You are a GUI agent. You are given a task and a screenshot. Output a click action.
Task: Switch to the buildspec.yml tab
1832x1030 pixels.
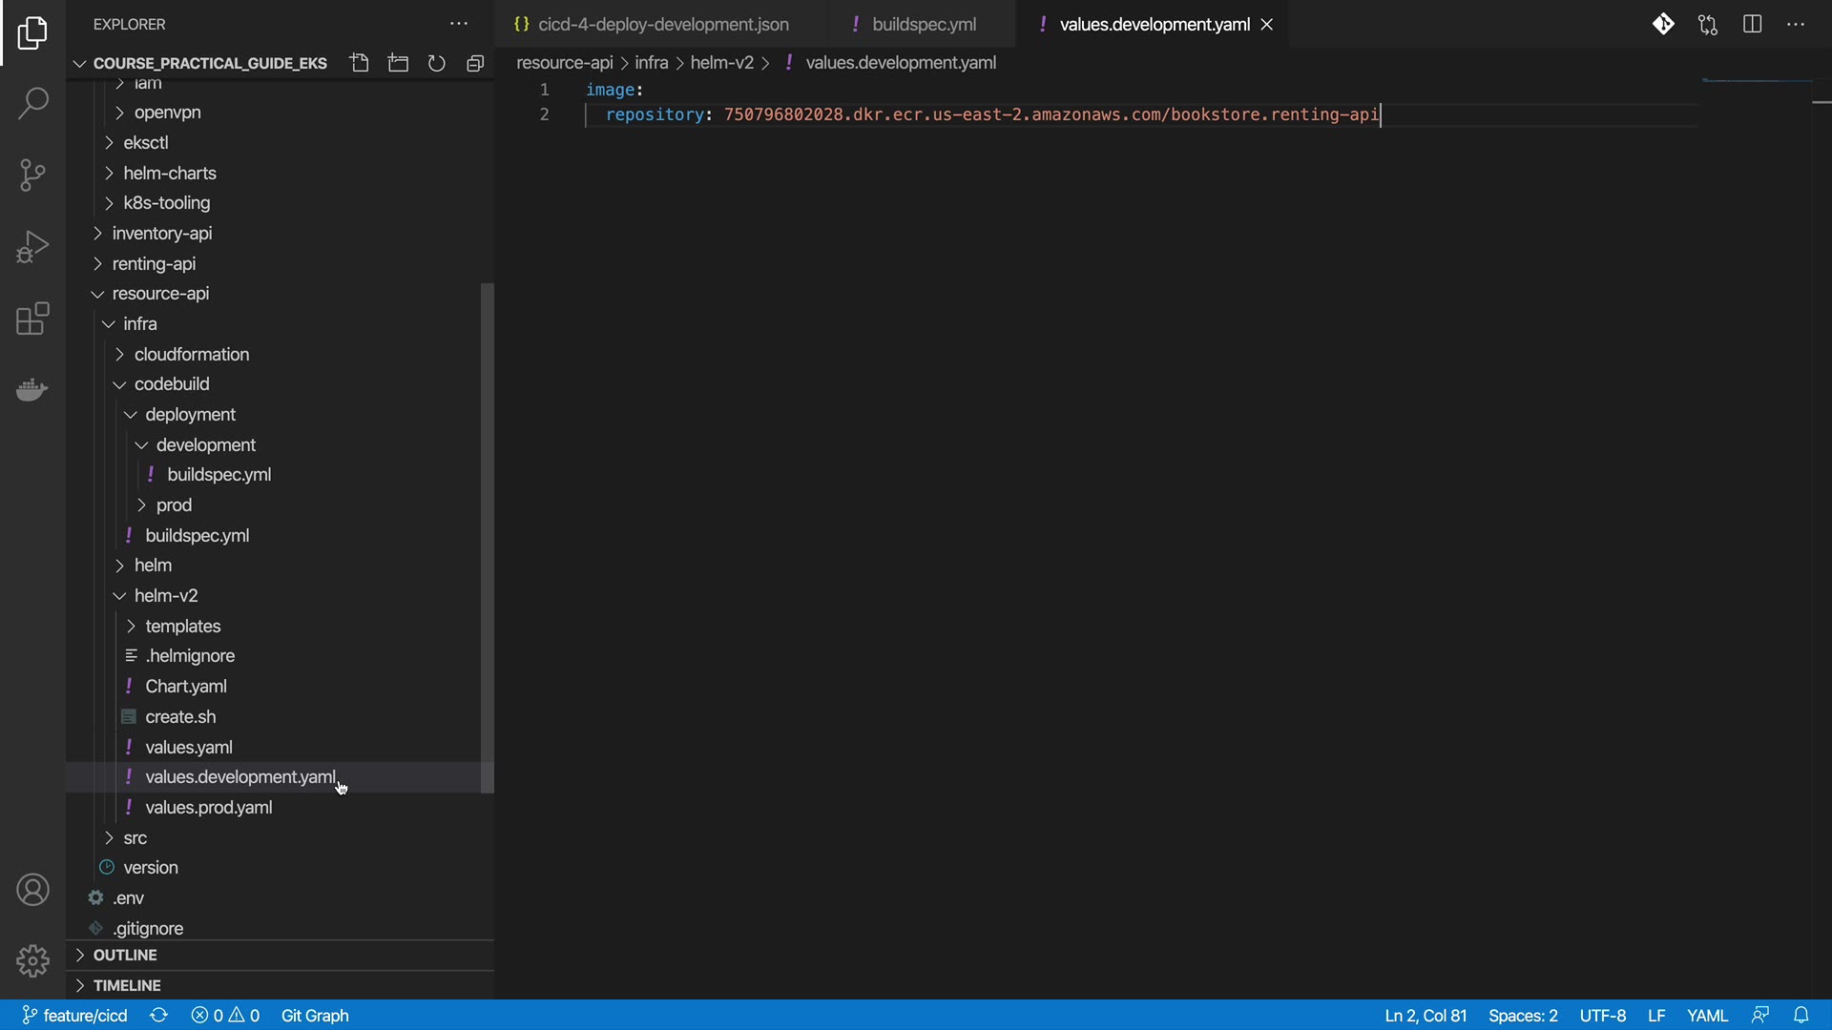click(x=923, y=25)
